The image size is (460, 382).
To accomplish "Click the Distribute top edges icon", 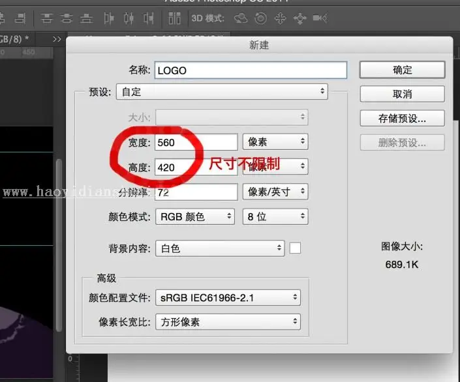I will coord(47,18).
